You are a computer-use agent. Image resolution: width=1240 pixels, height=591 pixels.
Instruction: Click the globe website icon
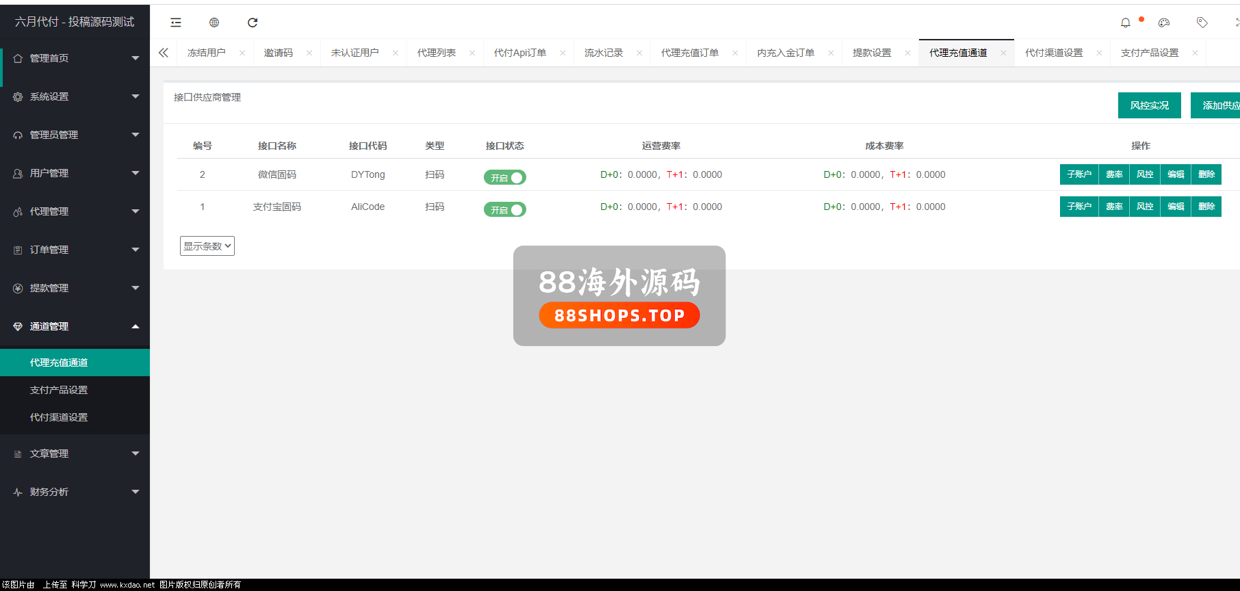point(214,23)
